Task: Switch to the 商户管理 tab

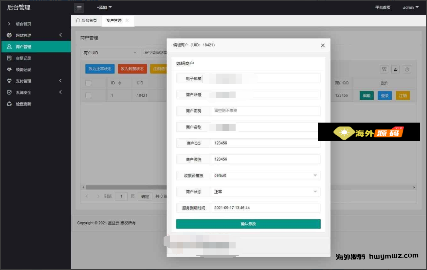Action: click(118, 21)
